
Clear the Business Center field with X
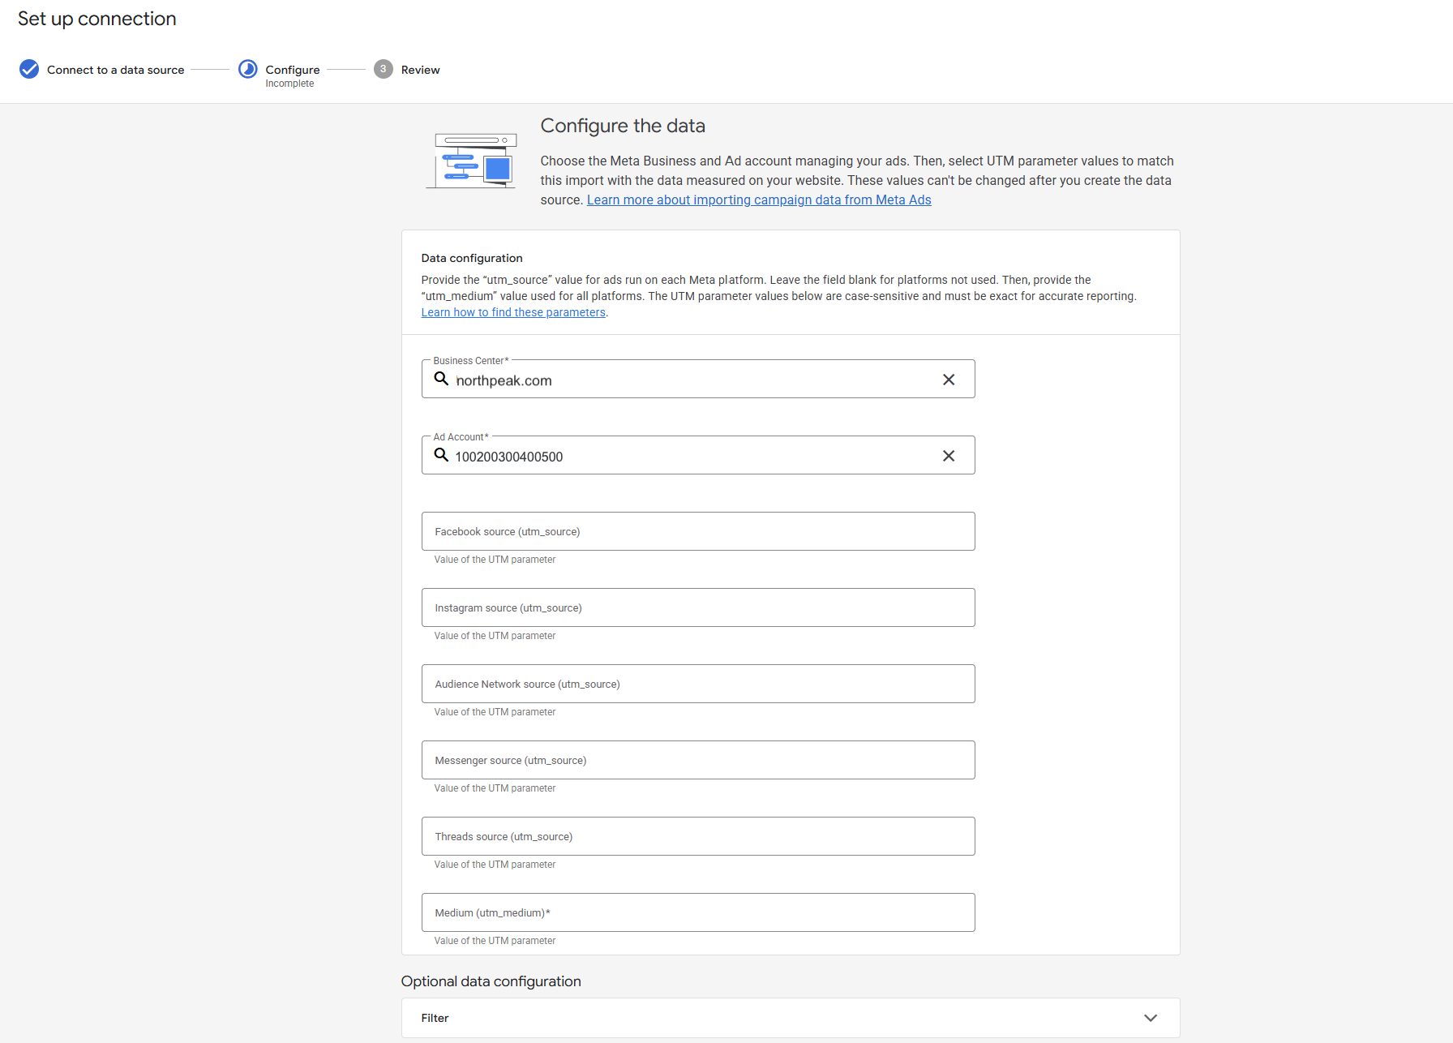(948, 380)
